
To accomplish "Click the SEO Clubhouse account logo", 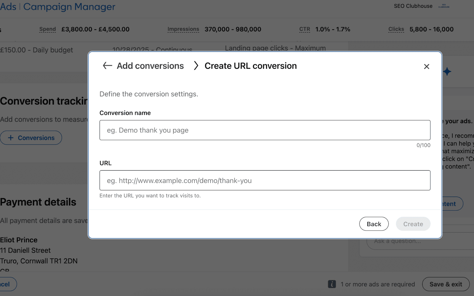I will pos(444,6).
